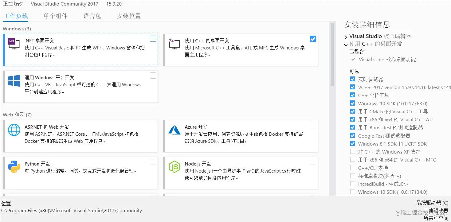Check the ASP.NET 和 Web 开发 checkbox
The width and height of the screenshot is (451, 222).
153,125
